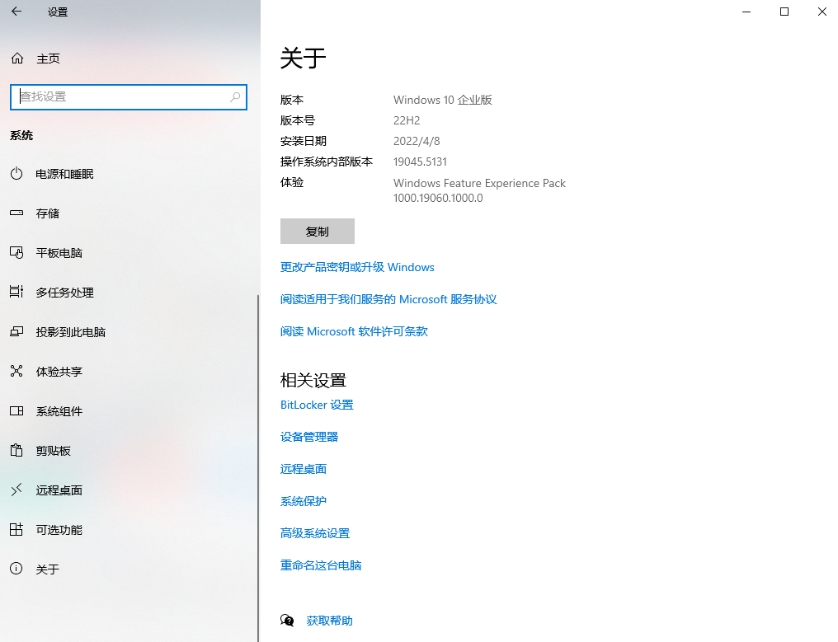Go back with the left arrow
The width and height of the screenshot is (838, 642).
click(15, 12)
